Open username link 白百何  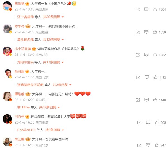pos(19,117)
